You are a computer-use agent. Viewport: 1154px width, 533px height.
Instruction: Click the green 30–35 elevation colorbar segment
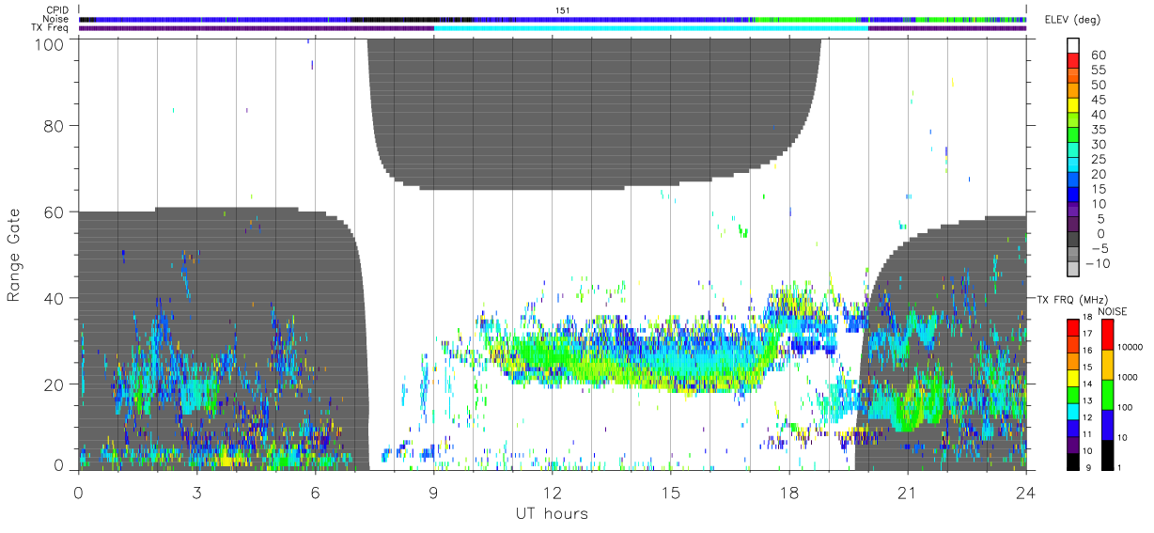tap(1073, 136)
